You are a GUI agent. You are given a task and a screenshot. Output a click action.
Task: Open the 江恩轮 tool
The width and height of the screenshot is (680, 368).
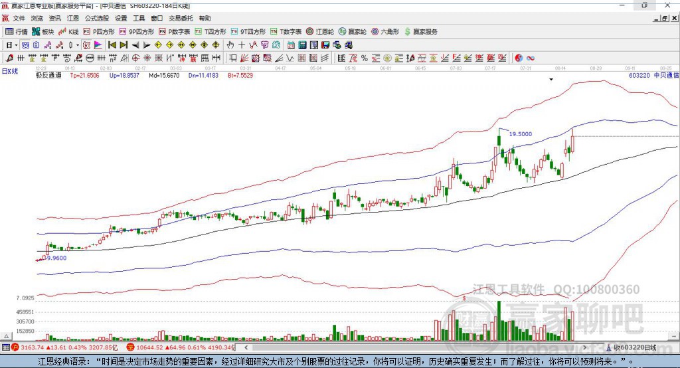click(x=320, y=32)
